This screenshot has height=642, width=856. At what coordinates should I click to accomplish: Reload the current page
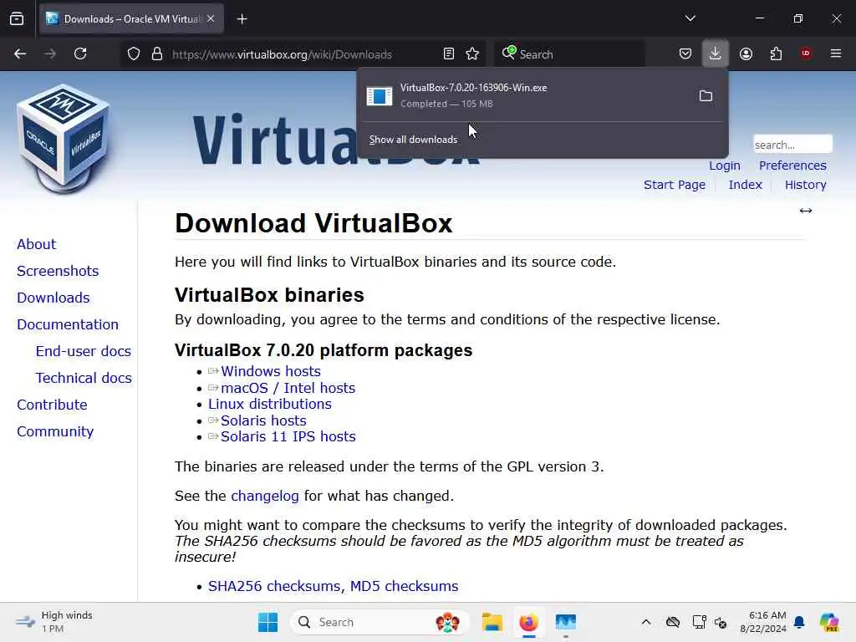point(80,53)
